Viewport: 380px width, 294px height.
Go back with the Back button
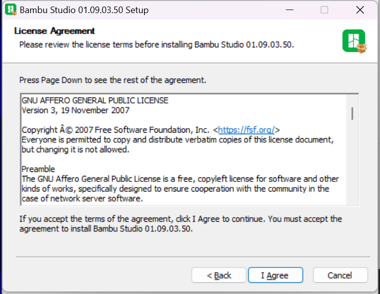(x=219, y=275)
